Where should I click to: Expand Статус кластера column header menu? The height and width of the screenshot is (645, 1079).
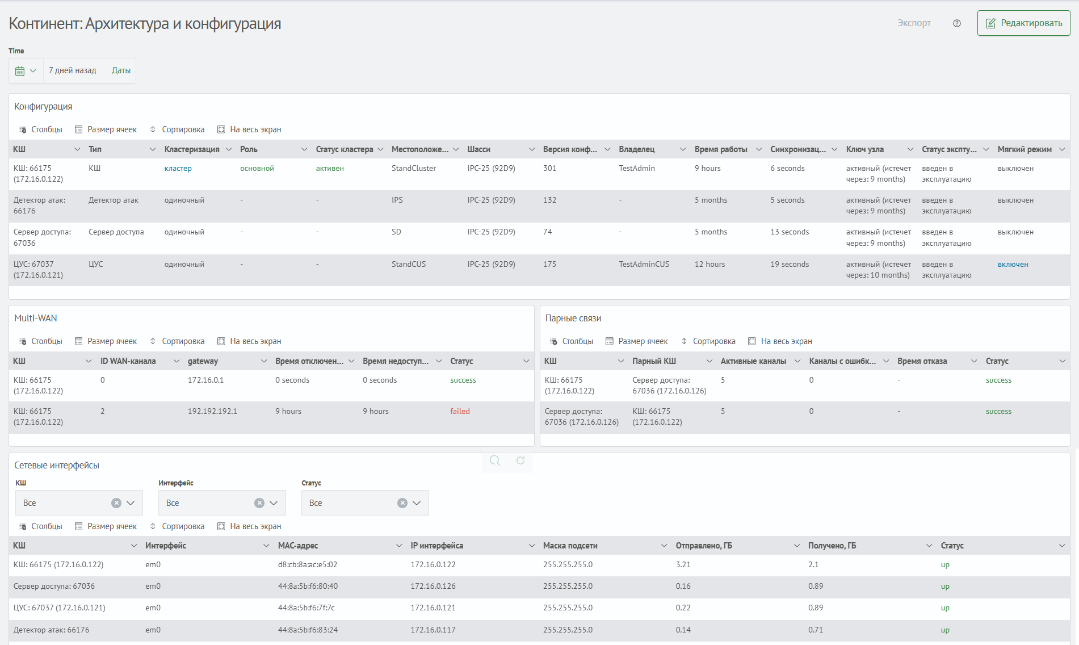380,149
